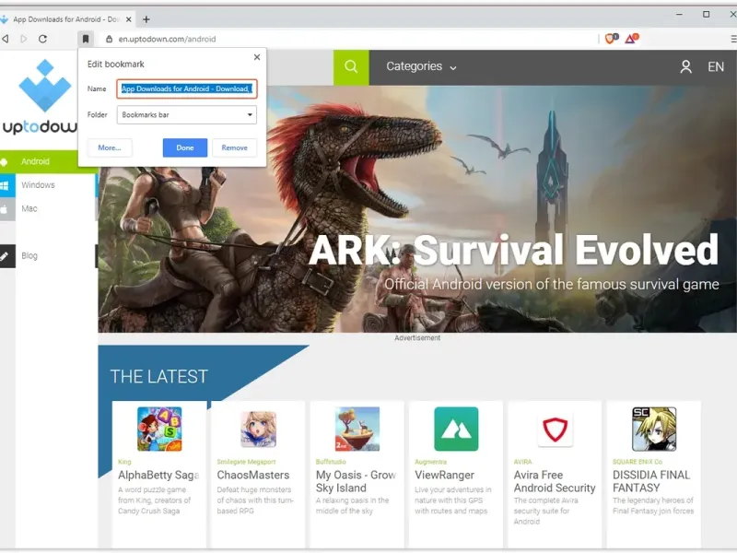Viewport: 737px width, 553px height.
Task: Close the App Downloads for Android tab
Action: (x=128, y=19)
